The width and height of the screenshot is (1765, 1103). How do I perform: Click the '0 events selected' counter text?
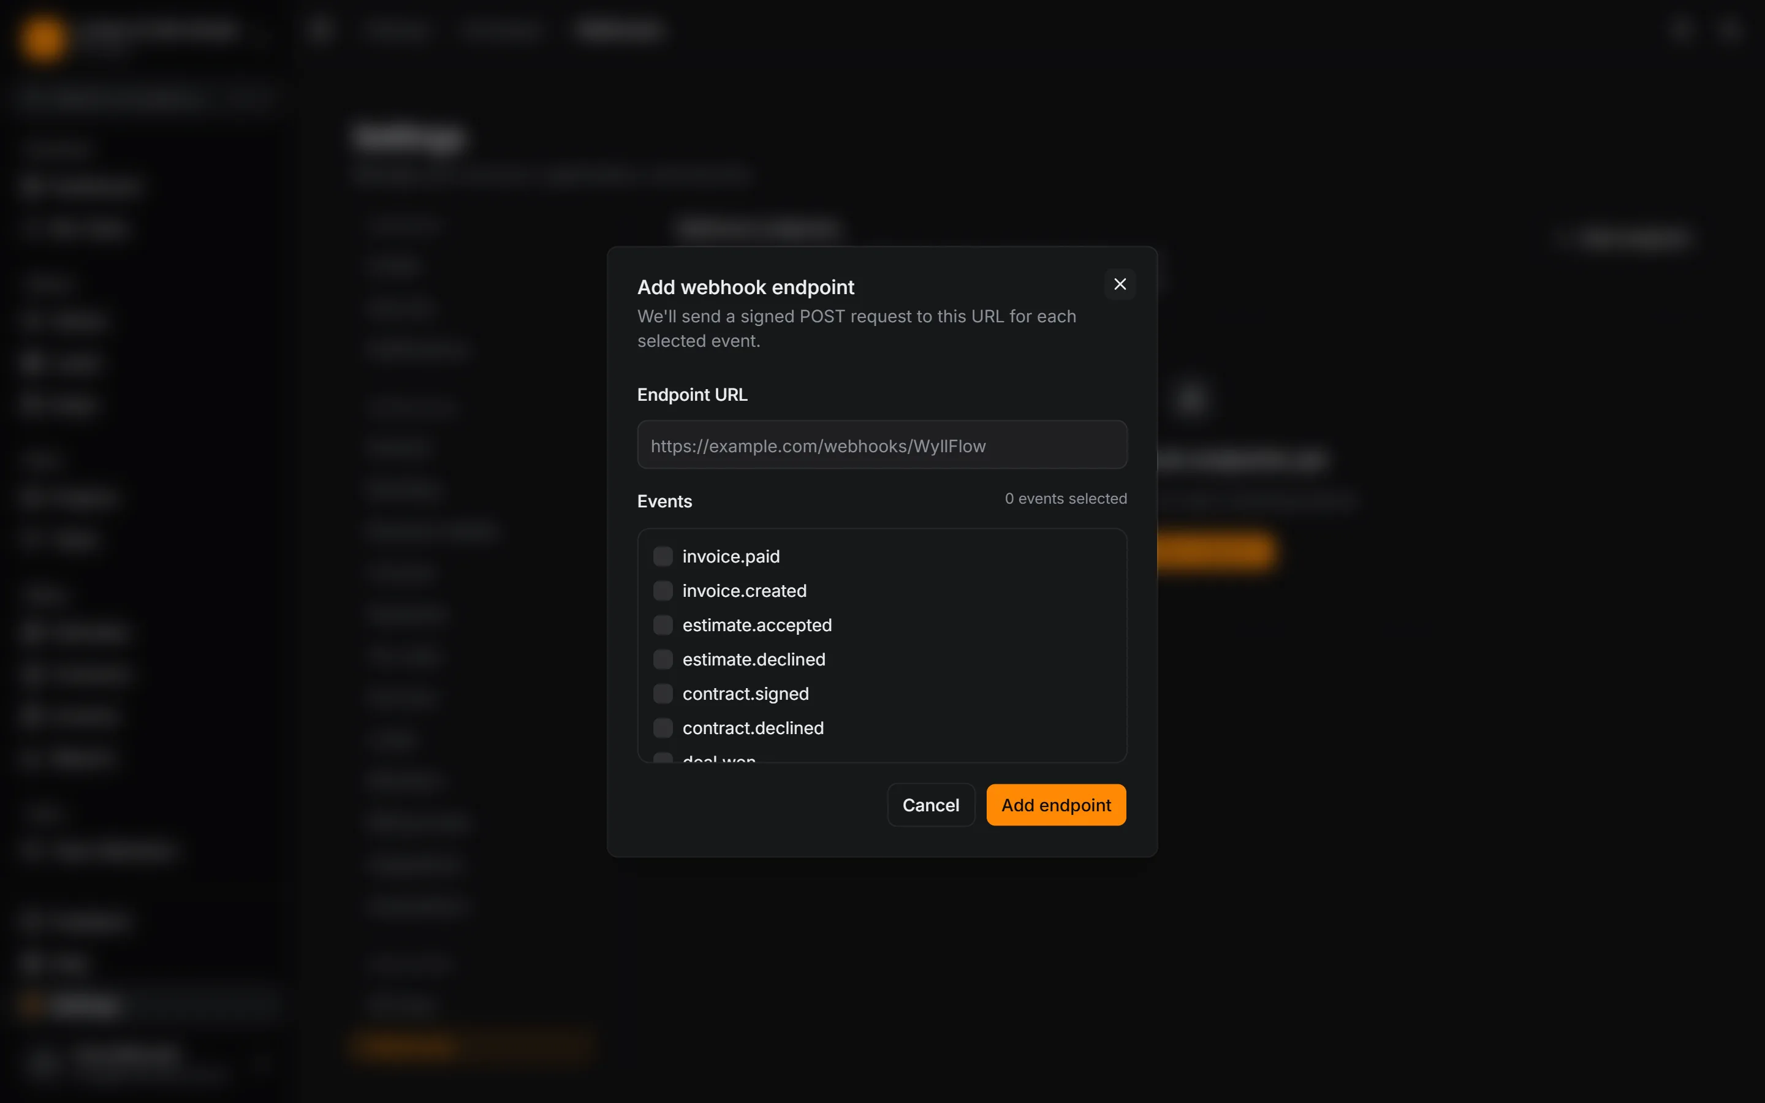tap(1066, 499)
